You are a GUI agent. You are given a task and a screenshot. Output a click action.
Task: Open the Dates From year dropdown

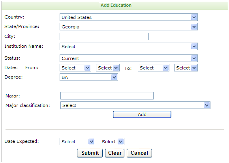(x=108, y=68)
